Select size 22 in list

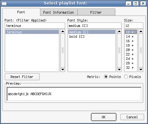coord(131,54)
